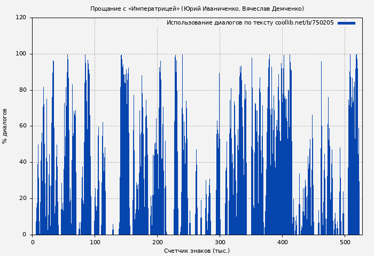Screen dimensions: 374x256
Task: Click the legend text mentioning coollib.net
Action: (x=250, y=23)
